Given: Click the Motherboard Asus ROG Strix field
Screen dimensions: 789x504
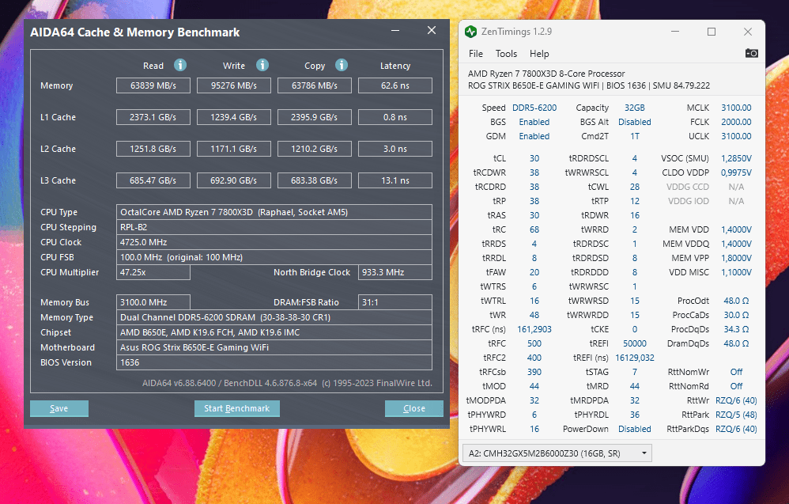Looking at the screenshot, I should click(274, 347).
